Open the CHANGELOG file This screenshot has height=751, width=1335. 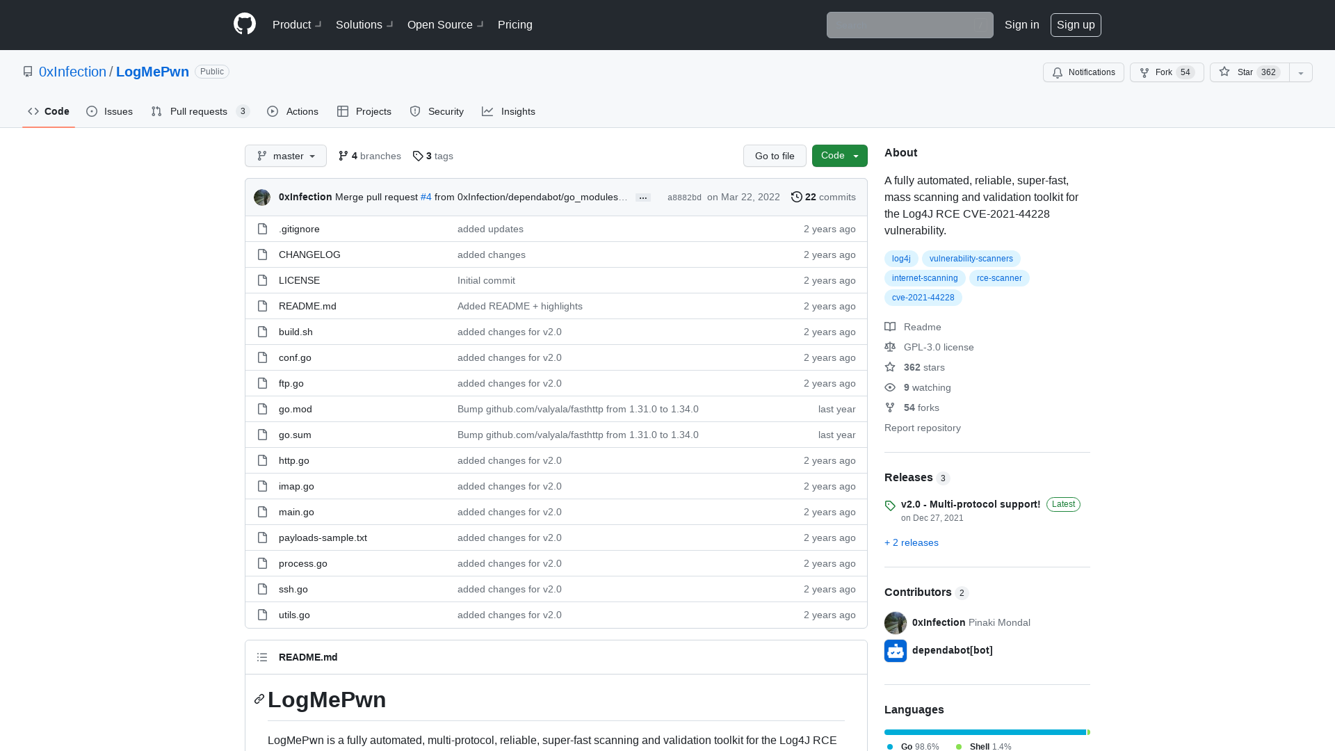click(309, 255)
